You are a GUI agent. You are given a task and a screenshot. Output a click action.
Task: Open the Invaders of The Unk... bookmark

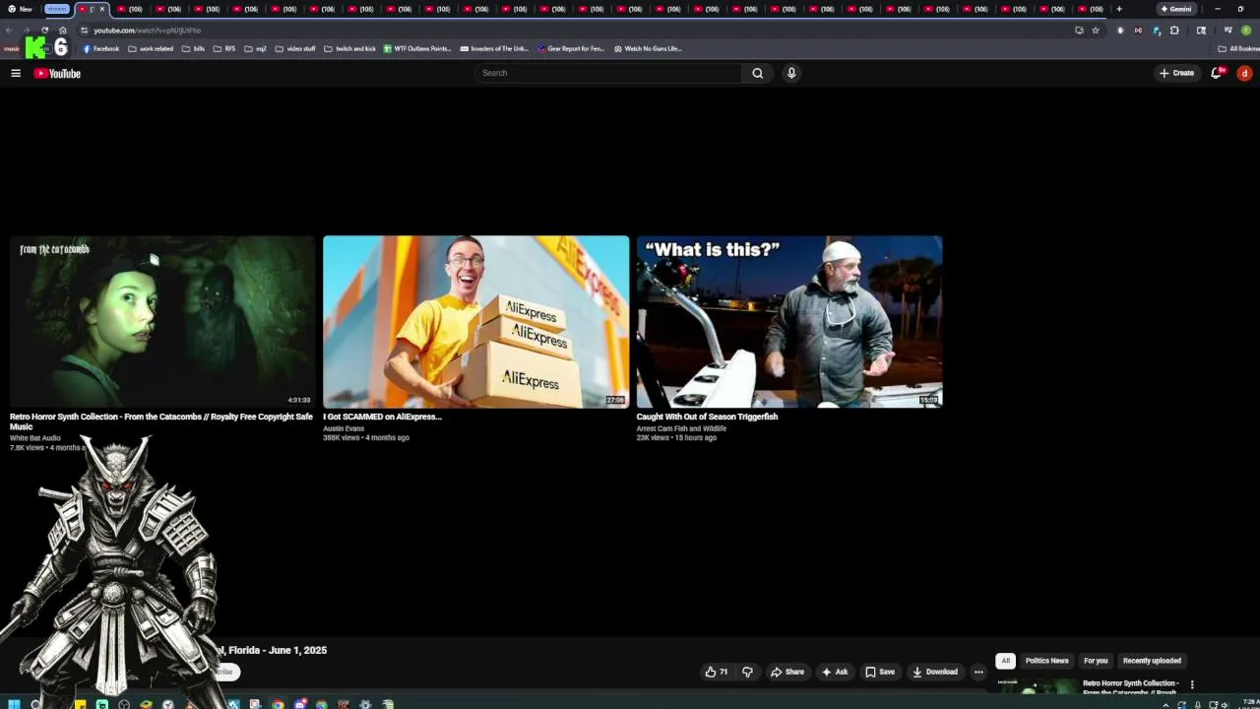coord(494,48)
